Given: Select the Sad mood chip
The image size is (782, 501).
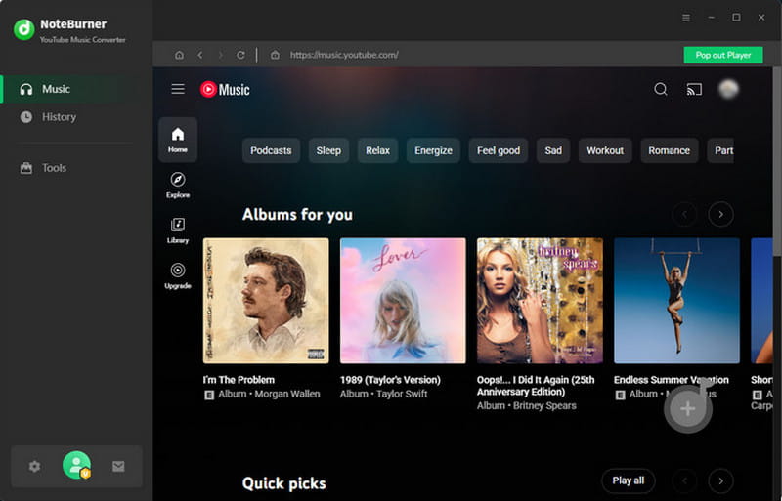Looking at the screenshot, I should [x=553, y=150].
